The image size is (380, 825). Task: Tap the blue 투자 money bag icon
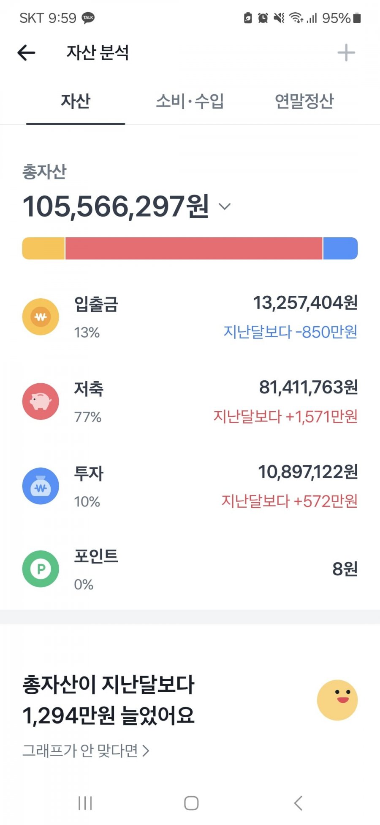point(41,486)
